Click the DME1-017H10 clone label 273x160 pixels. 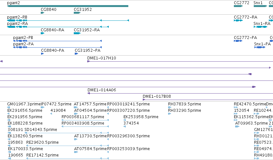click(101, 58)
